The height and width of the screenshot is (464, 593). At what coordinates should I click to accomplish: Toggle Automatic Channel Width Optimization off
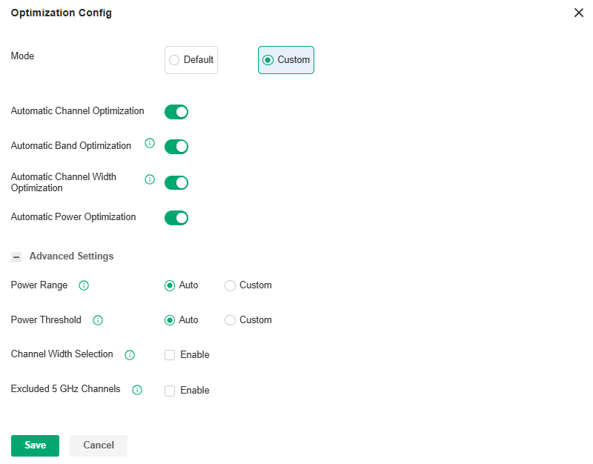[x=176, y=182]
